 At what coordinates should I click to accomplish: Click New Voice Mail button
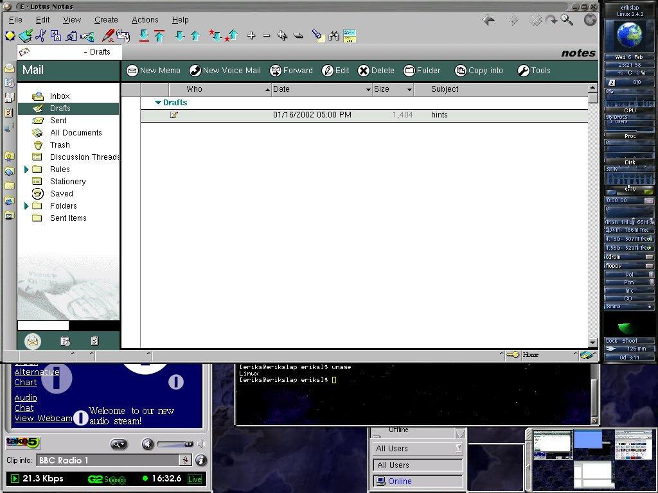(x=225, y=71)
